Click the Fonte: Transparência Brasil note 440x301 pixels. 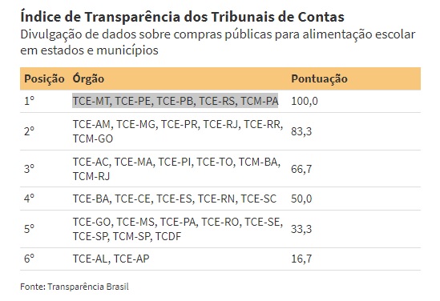click(75, 287)
